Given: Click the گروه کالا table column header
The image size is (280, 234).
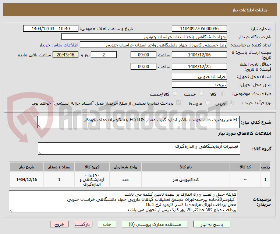Looking at the screenshot, I should (x=92, y=167).
